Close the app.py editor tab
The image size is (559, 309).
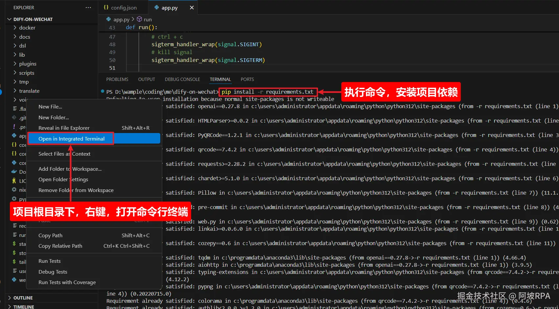192,8
